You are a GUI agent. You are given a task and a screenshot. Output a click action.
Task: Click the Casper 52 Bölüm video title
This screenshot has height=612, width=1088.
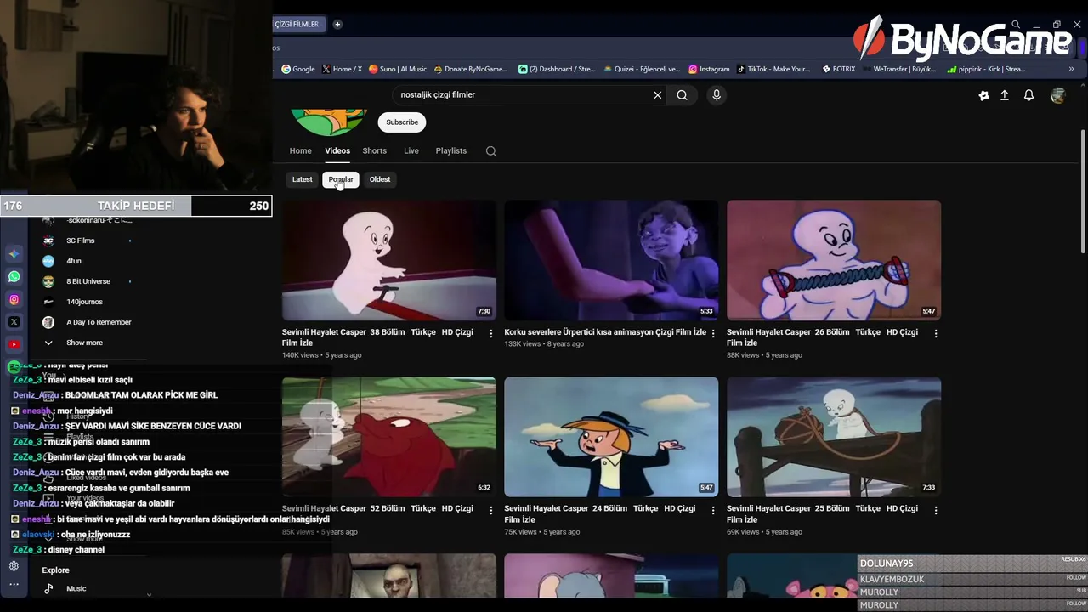(x=377, y=514)
